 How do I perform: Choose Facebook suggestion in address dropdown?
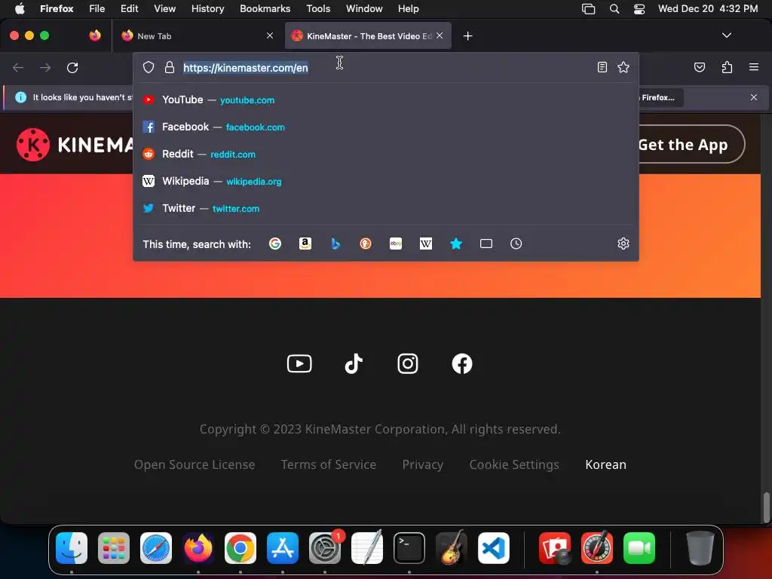tap(386, 127)
